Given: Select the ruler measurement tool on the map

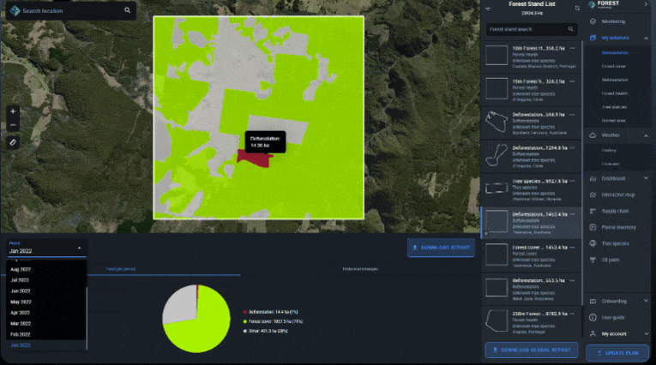Looking at the screenshot, I should 13,142.
